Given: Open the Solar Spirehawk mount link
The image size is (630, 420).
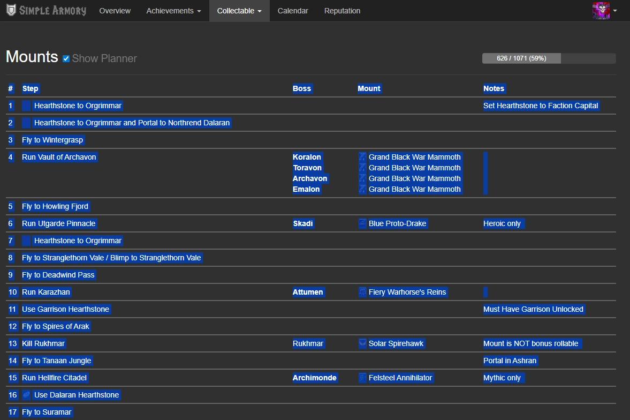Looking at the screenshot, I should pyautogui.click(x=396, y=343).
